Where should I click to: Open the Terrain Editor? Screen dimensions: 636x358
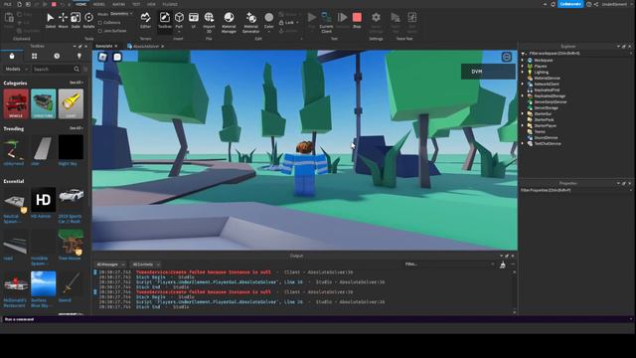click(145, 20)
